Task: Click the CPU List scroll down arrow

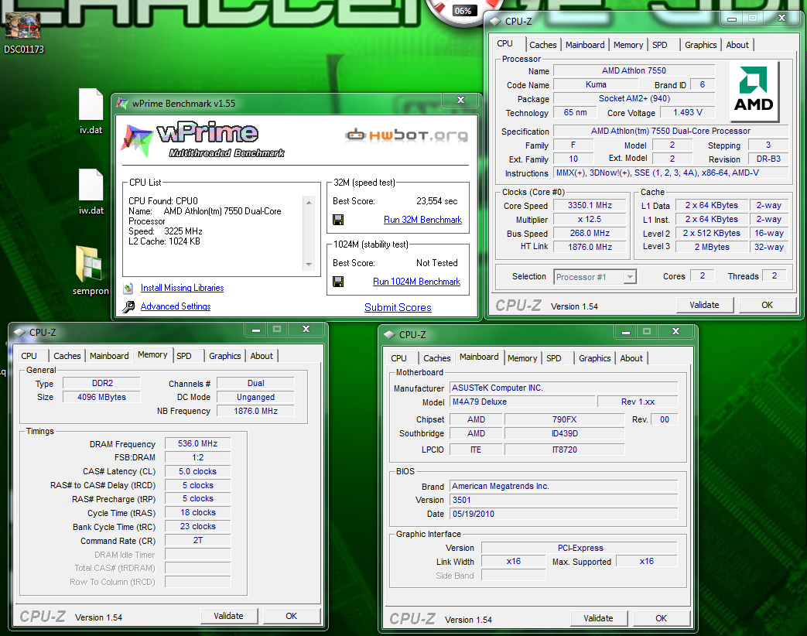Action: click(x=309, y=265)
